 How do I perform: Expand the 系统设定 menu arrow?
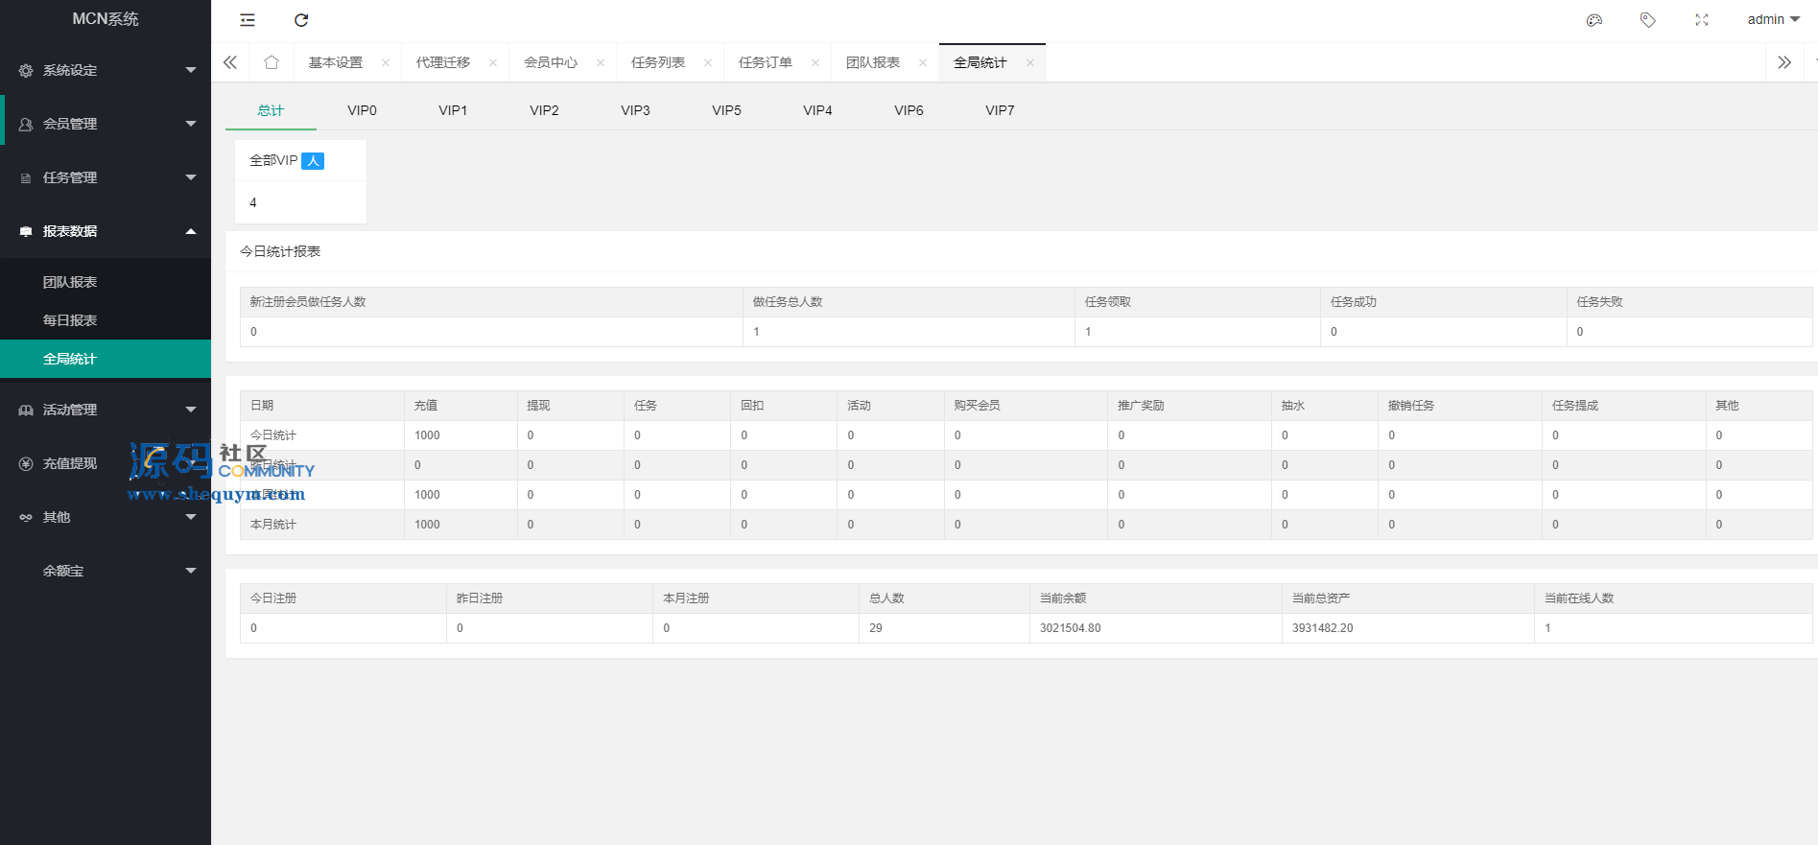pos(191,70)
